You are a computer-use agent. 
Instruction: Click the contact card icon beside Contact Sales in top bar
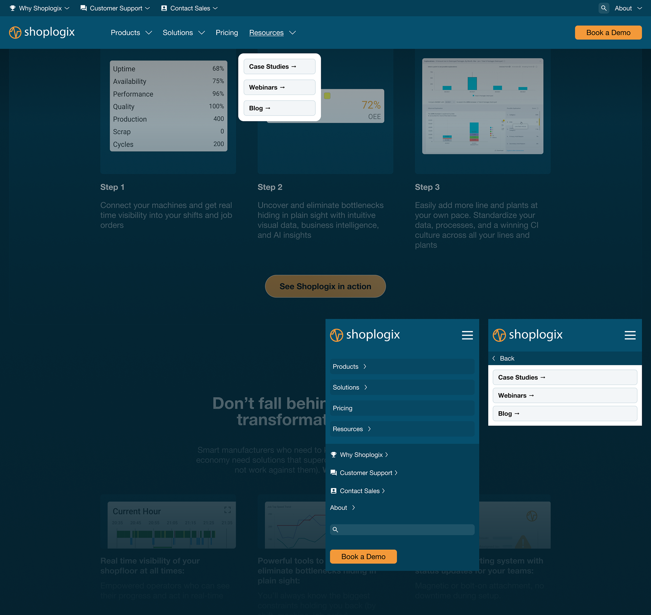[164, 8]
